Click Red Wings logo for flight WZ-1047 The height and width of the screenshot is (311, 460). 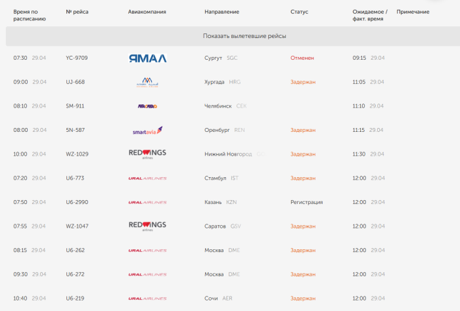[x=147, y=226]
